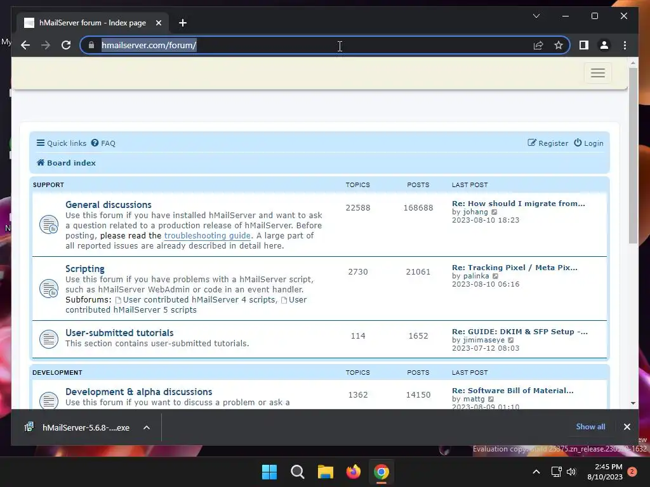This screenshot has width=650, height=487.
Task: Click the page vertical scrollbar thumb
Action: 633,155
